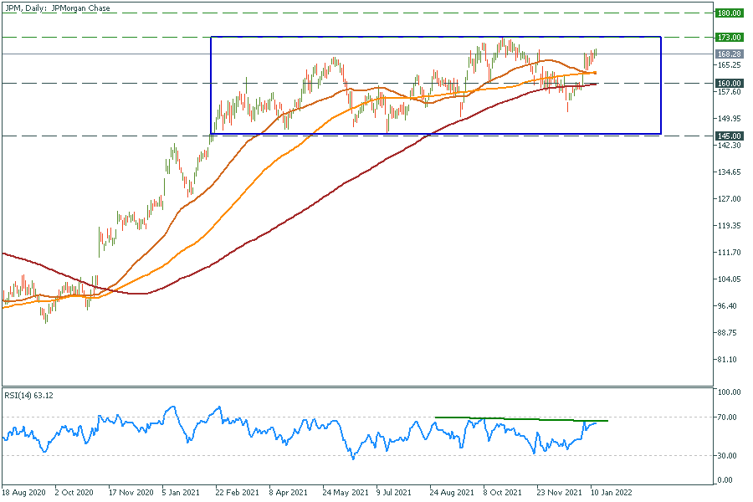Click the 180.00 green price level tag

coord(730,13)
